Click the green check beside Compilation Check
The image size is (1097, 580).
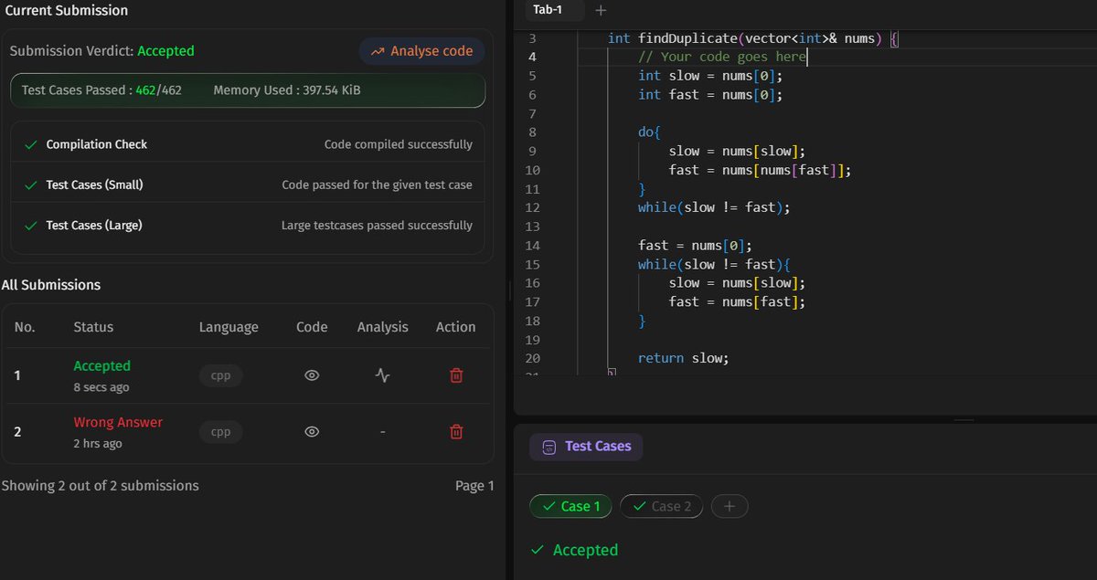tap(31, 144)
